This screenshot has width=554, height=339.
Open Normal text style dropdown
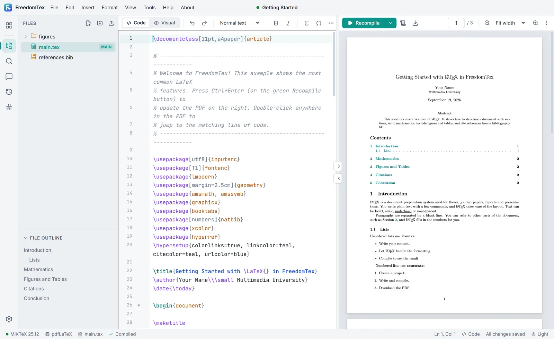click(240, 23)
